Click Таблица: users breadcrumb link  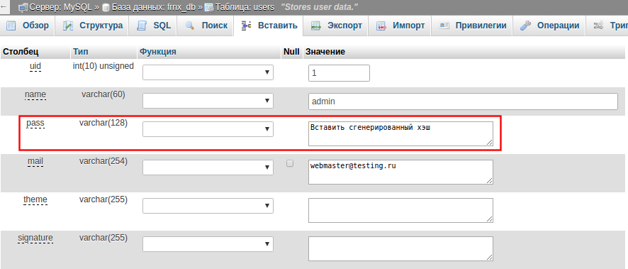[x=245, y=7]
